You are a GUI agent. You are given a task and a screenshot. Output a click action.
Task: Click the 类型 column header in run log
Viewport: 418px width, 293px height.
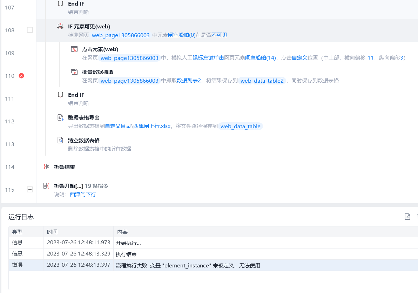click(17, 232)
